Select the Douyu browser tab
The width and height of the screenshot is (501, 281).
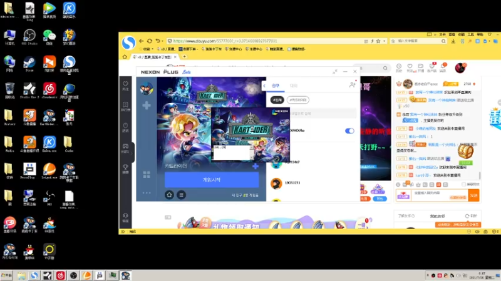tap(155, 57)
